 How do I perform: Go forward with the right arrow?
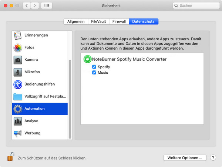35,6
